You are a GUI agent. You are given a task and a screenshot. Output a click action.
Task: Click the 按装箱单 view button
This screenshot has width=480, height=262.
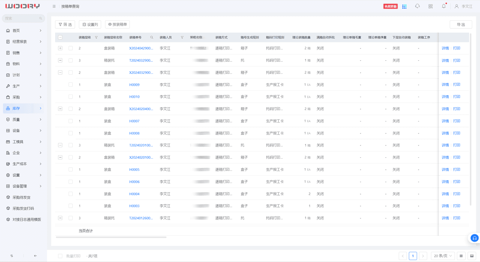[x=117, y=24]
